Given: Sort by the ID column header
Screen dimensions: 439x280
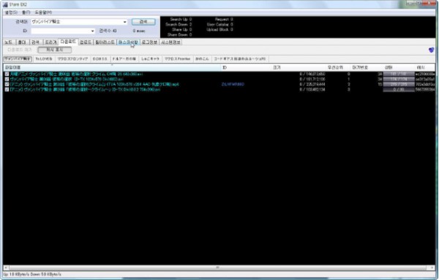Looking at the screenshot, I should tap(247, 67).
